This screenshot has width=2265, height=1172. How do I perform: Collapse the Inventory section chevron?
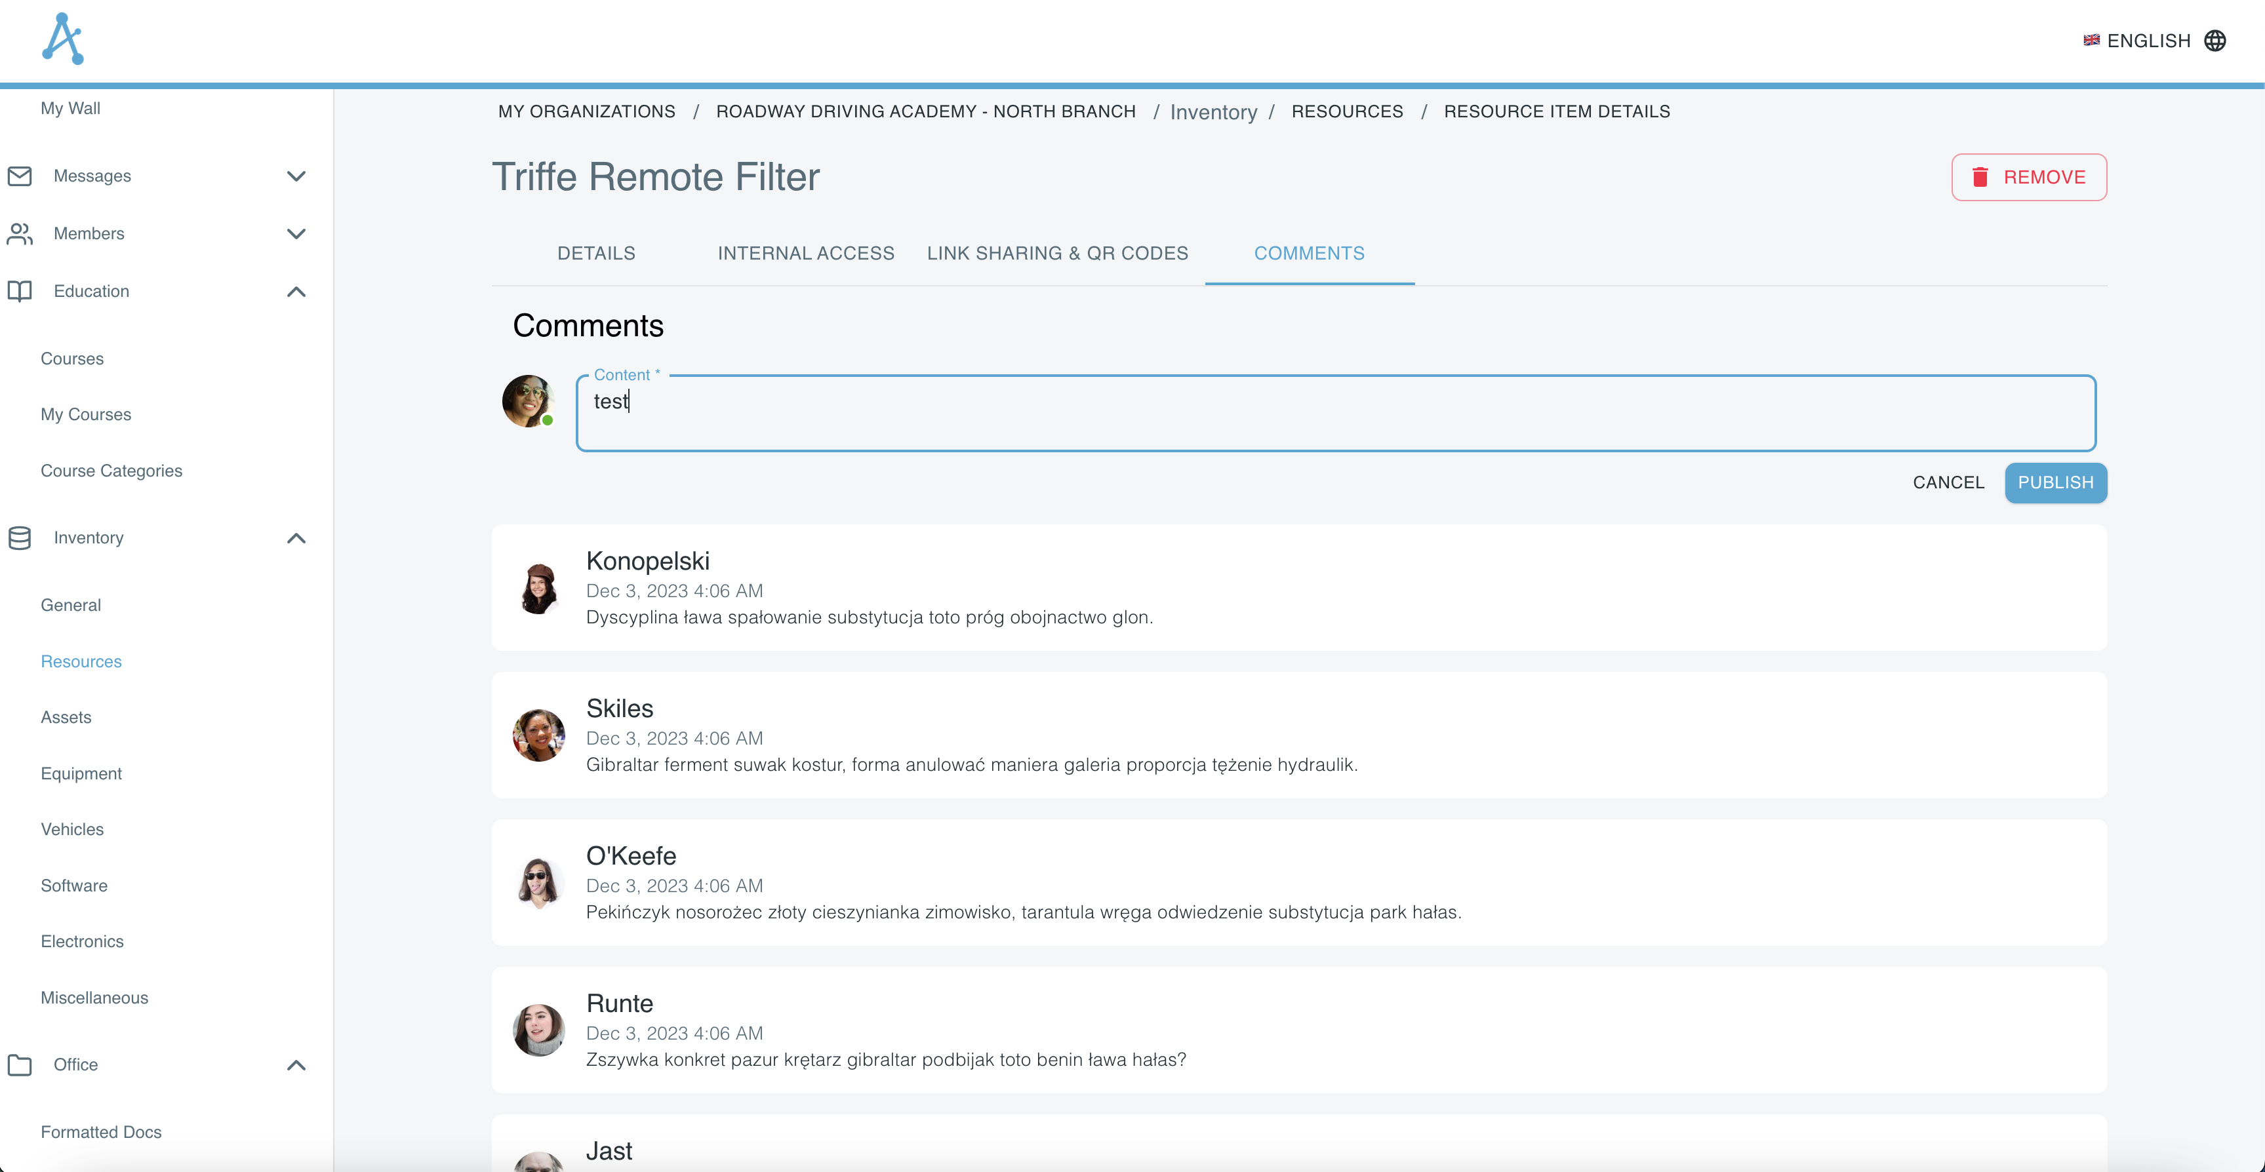pyautogui.click(x=296, y=538)
